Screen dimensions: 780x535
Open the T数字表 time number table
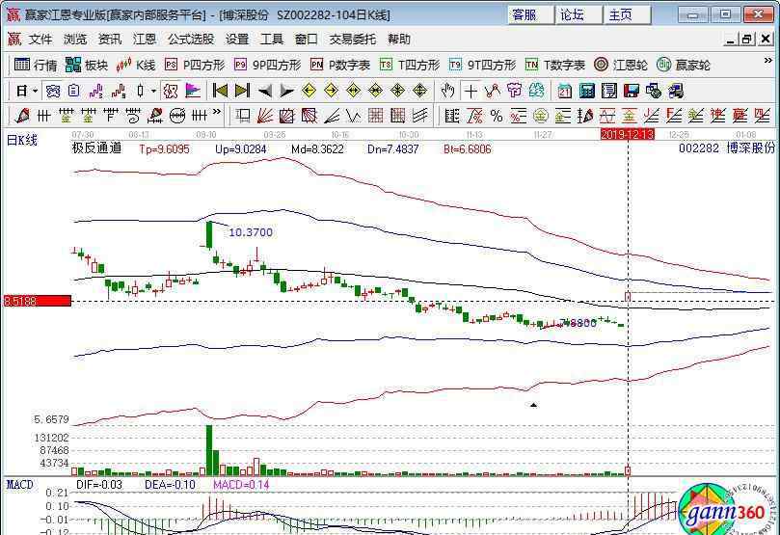[x=555, y=66]
